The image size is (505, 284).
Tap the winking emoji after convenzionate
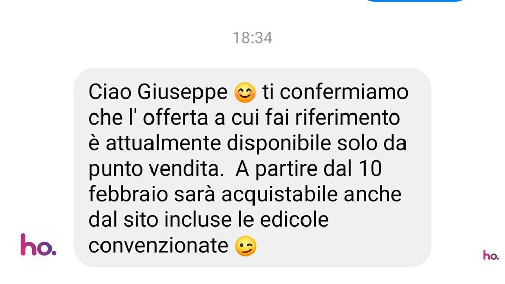point(246,246)
